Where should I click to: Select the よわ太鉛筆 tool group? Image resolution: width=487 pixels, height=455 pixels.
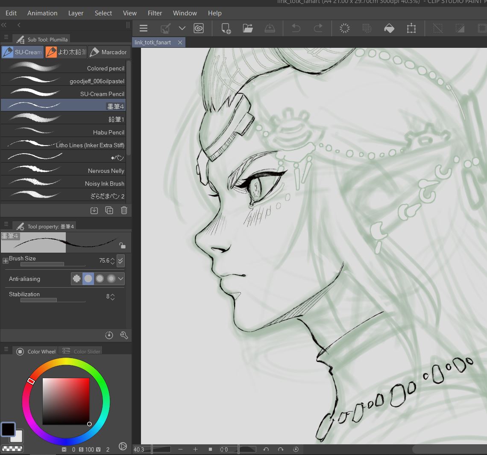(x=66, y=52)
